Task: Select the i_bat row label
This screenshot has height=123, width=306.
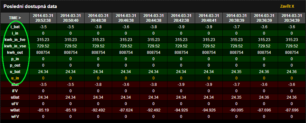Action: (15, 27)
